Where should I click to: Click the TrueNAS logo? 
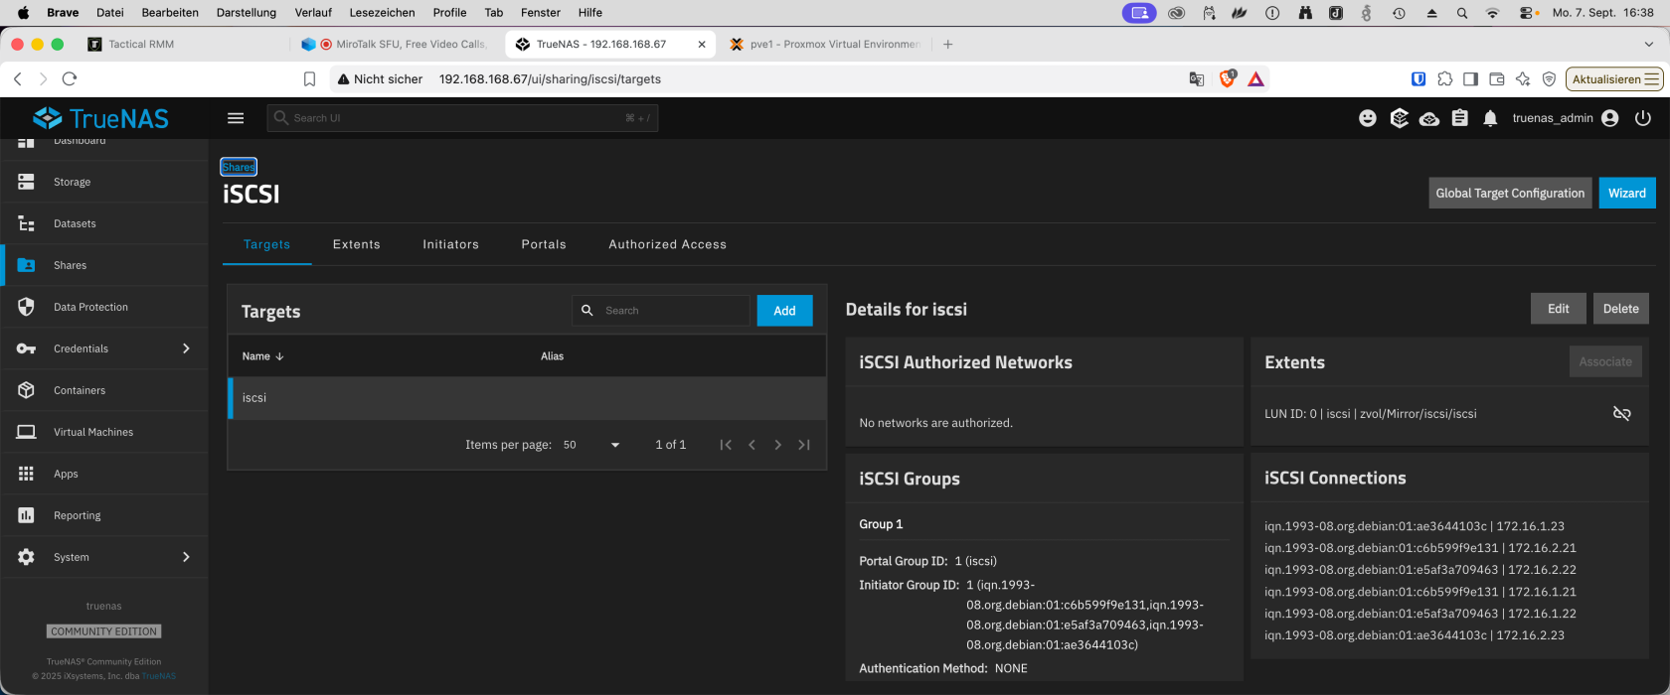click(x=101, y=118)
